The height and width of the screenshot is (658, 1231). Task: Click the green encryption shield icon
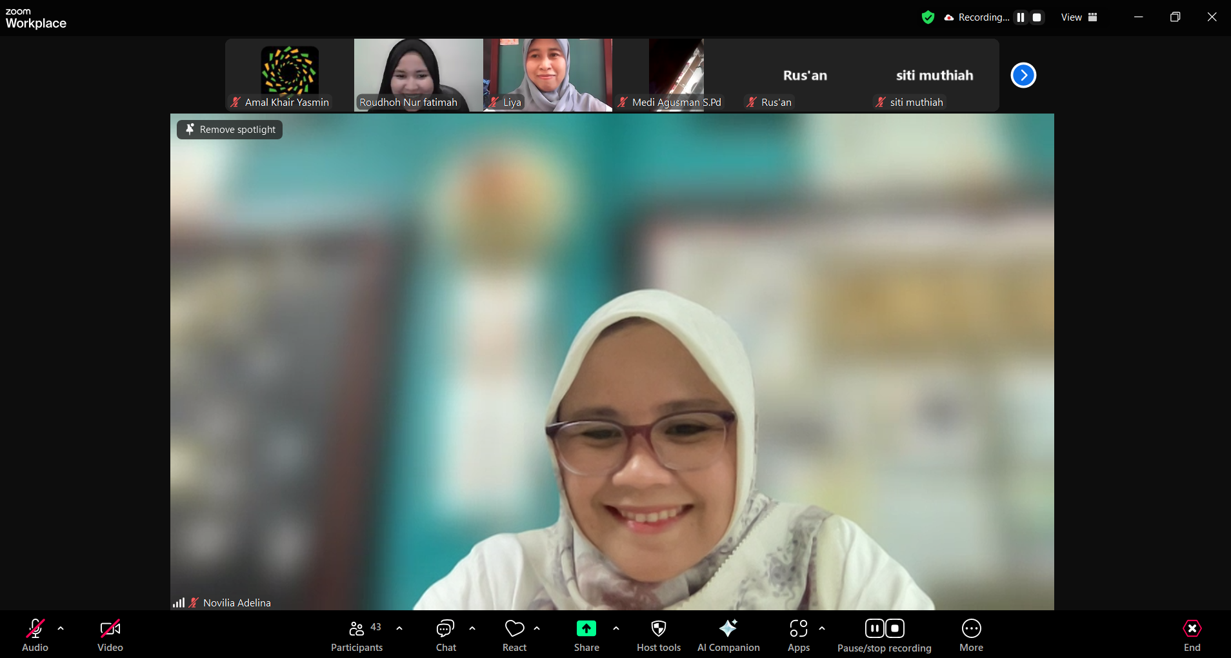pos(928,17)
